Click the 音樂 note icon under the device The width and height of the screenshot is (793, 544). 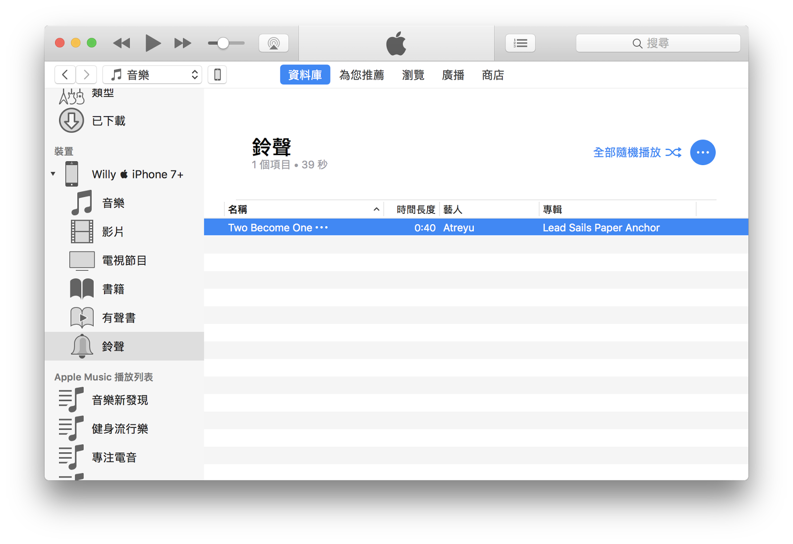[82, 203]
